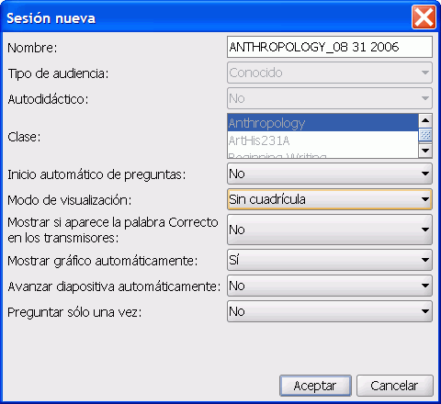Expand the Correcto en transmisores dropdown
This screenshot has height=404, width=441.
[x=330, y=230]
